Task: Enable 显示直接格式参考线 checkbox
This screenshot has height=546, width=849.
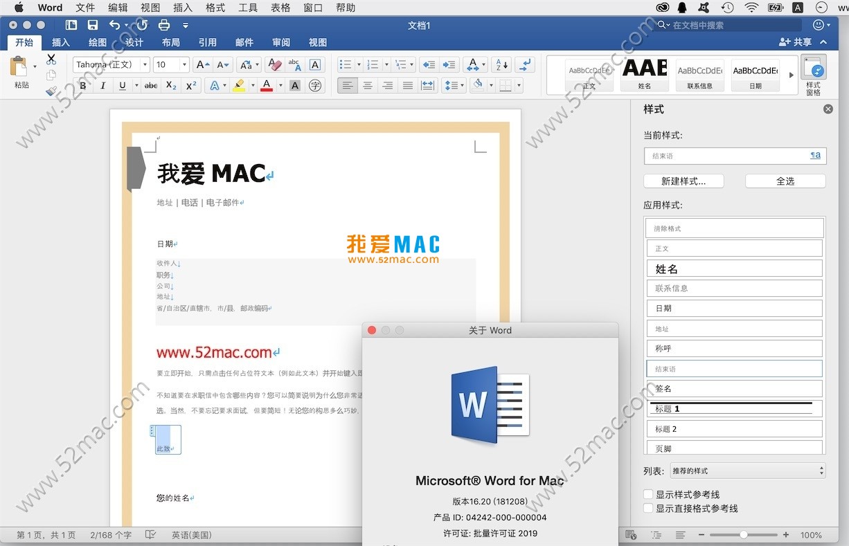Action: [x=648, y=508]
